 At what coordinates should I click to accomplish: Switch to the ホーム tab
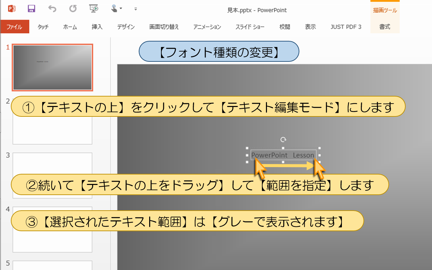click(x=70, y=27)
